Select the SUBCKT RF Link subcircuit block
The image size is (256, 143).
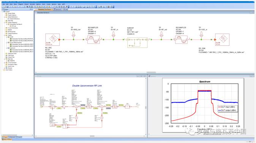[x=137, y=42]
